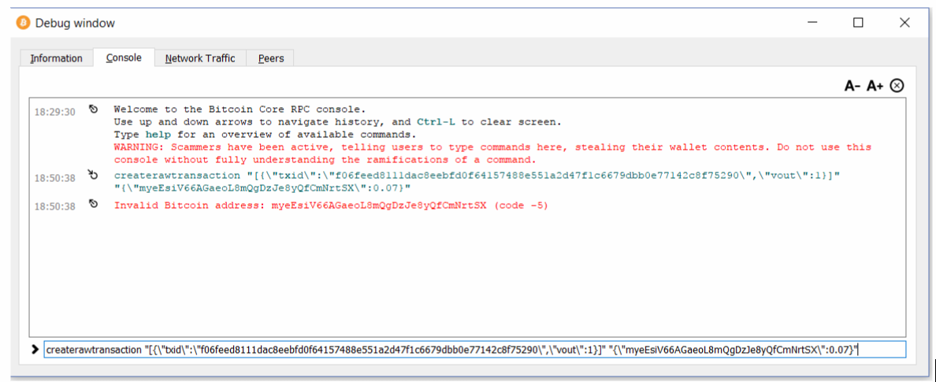Click the command input field
The height and width of the screenshot is (382, 936).
(x=474, y=349)
